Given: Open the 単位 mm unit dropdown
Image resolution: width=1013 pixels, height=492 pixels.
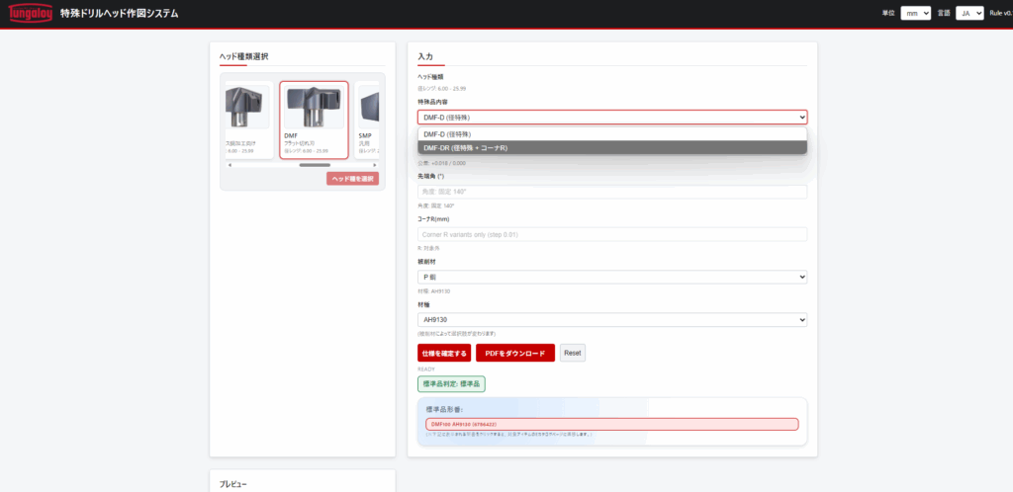Looking at the screenshot, I should [x=915, y=14].
